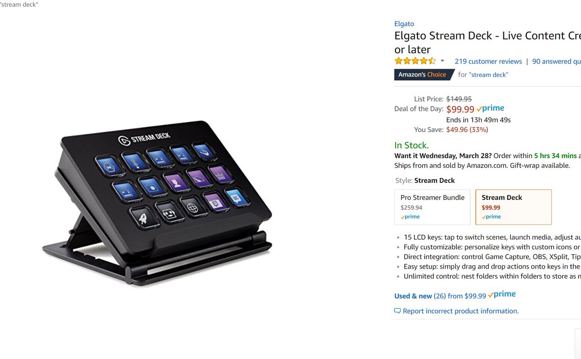Viewport: 581px width, 359px height.
Task: Click the Elgato Stream Deck product title
Action: 488,42
